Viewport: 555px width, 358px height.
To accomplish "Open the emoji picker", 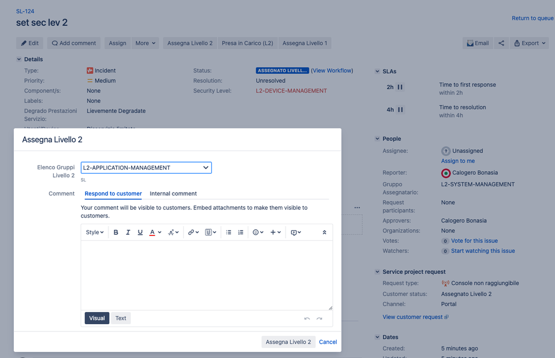I will 258,233.
